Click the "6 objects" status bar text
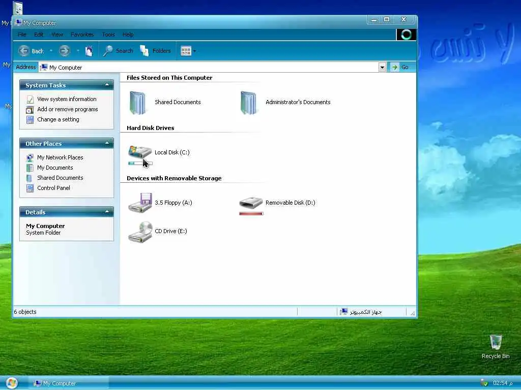This screenshot has height=390, width=521. pyautogui.click(x=25, y=312)
